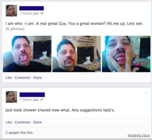Image resolution: width=152 pixels, height=140 pixels.
Task: Open the '7 hours ago' timestamp on first post
Action: (x=29, y=13)
